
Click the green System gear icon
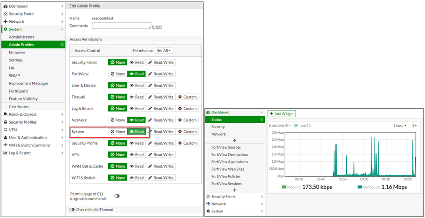(5, 29)
